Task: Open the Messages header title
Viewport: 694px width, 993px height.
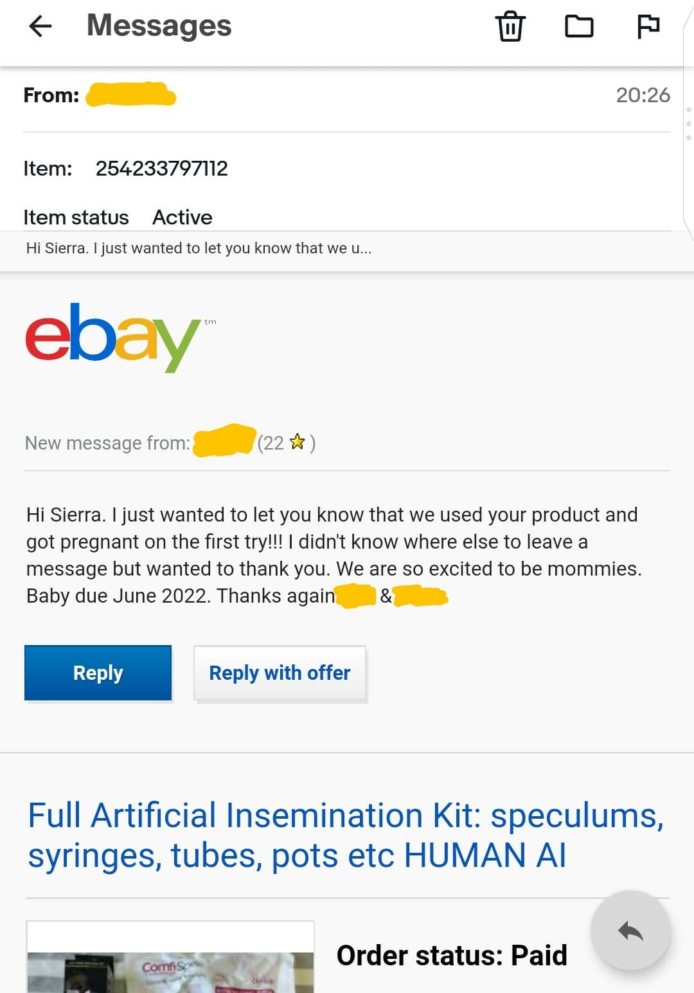Action: (x=158, y=26)
